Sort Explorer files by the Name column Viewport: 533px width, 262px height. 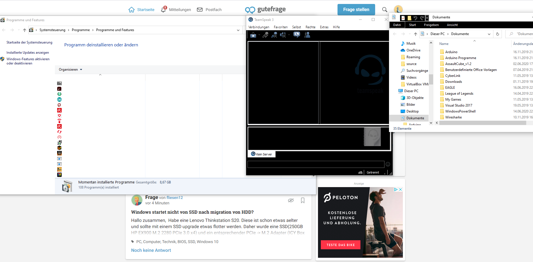(444, 44)
